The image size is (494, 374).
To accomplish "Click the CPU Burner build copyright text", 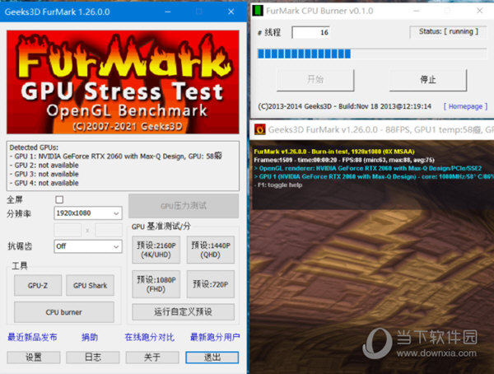I will point(344,106).
